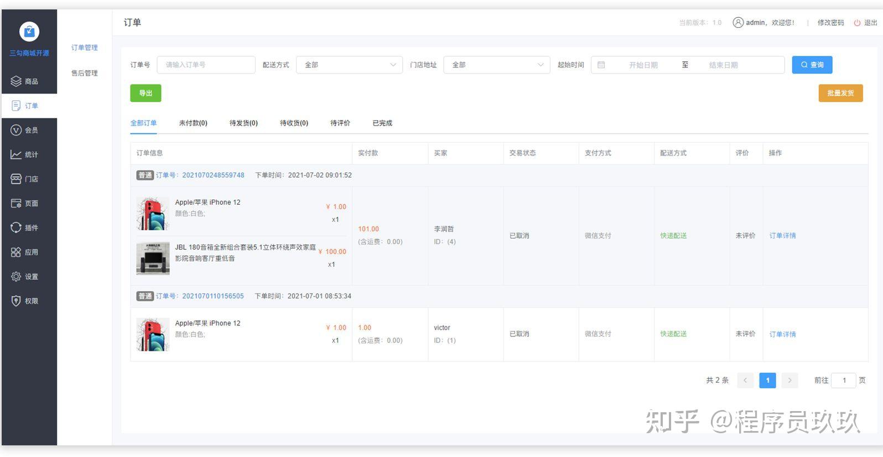Open 插件 plugins icon

tap(16, 227)
